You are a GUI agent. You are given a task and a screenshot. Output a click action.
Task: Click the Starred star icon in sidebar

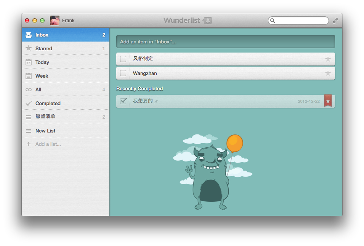tap(29, 48)
